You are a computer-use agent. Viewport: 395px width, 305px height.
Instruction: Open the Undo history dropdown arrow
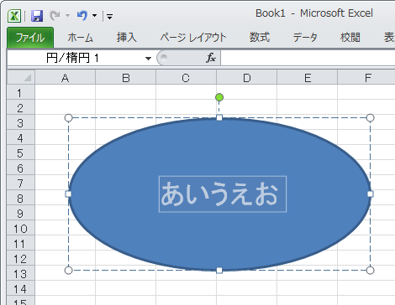coord(95,16)
